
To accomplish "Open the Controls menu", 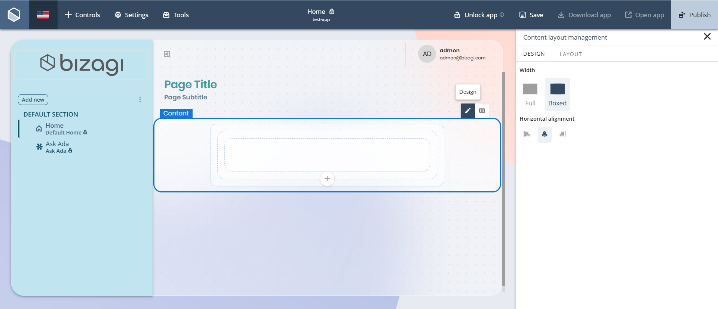I will pos(82,15).
